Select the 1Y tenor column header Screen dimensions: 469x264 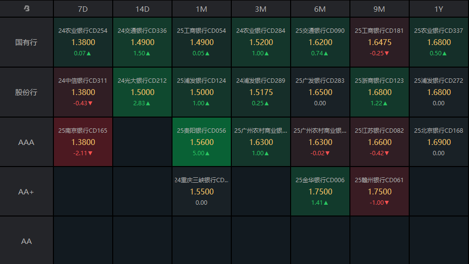(439, 9)
